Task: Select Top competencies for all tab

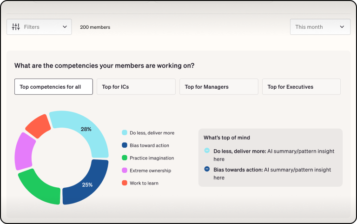Action: [x=53, y=87]
